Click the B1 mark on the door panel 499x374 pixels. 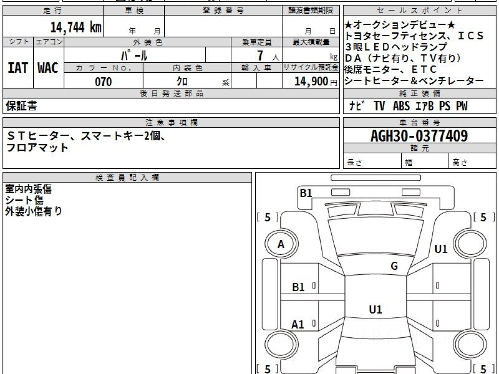point(299,287)
